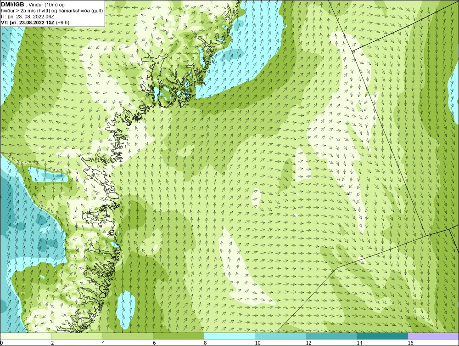The width and height of the screenshot is (459, 346).
Task: Click legend scale label '14'
Action: click(x=359, y=343)
